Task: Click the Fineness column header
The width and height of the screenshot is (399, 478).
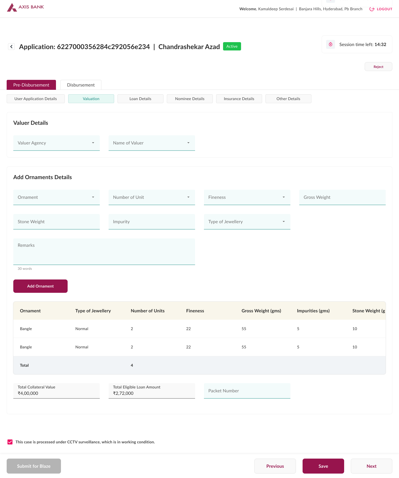Action: click(195, 311)
